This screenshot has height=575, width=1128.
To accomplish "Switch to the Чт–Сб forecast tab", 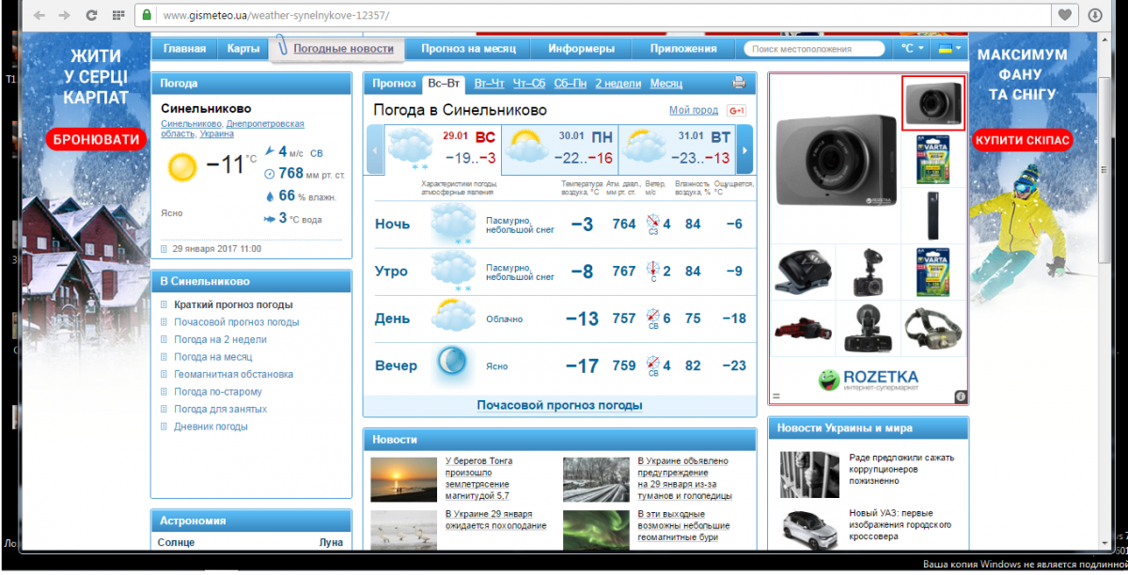I will [x=529, y=84].
